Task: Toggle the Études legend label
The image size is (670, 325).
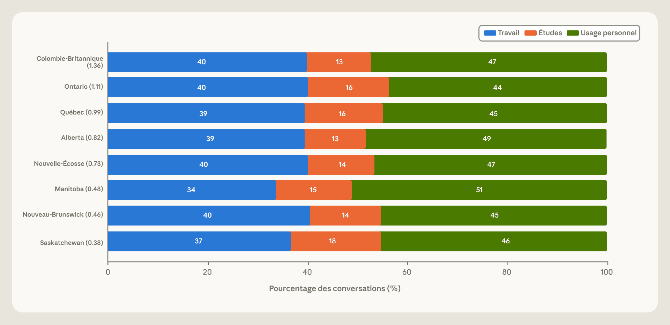Action: point(550,33)
